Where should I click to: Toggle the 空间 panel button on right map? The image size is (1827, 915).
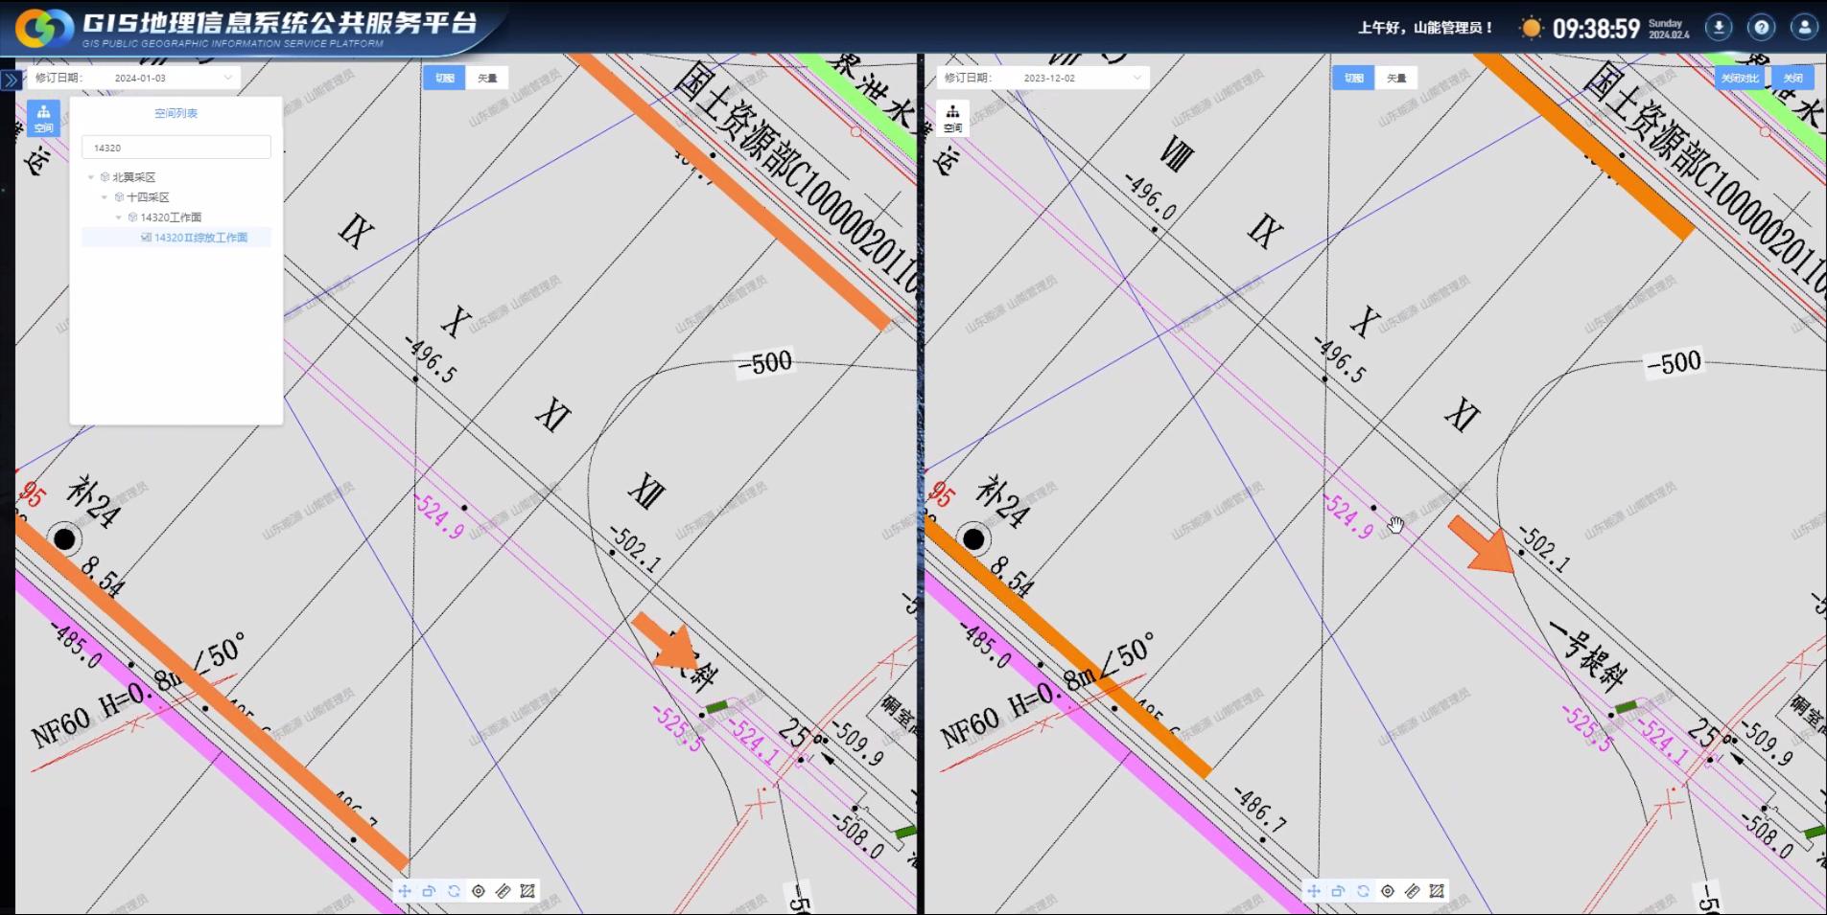click(952, 118)
